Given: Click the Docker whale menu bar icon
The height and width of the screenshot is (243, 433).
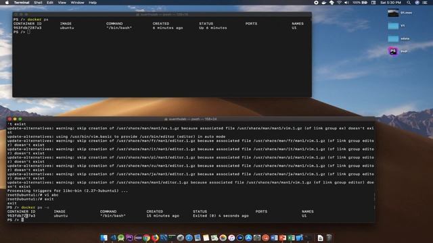Looking at the screenshot, I should 324,3.
